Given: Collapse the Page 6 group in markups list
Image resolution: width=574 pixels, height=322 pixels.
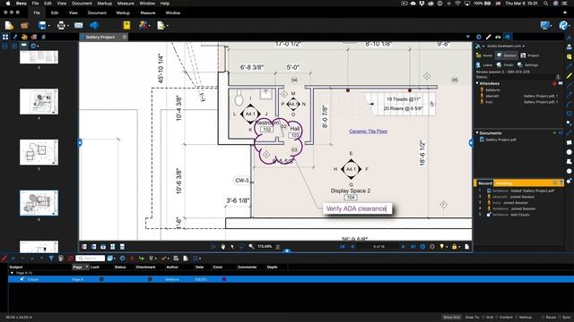Looking at the screenshot, I should click(x=12, y=273).
